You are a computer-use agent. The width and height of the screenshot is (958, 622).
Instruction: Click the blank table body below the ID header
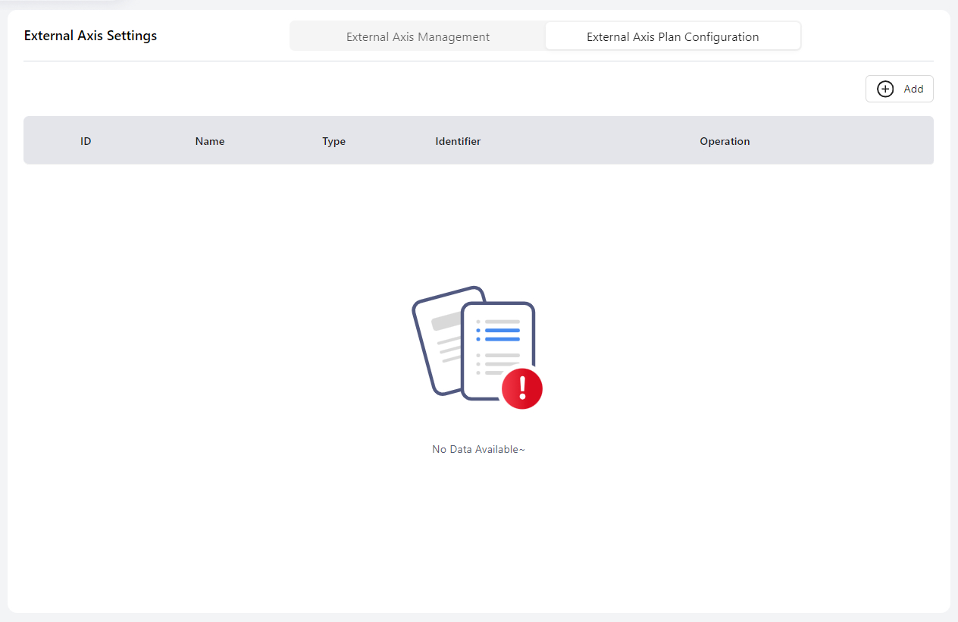[x=86, y=228]
